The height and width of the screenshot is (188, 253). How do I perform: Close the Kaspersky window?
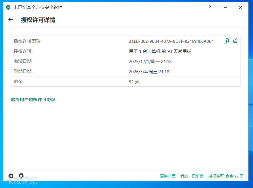(x=241, y=8)
